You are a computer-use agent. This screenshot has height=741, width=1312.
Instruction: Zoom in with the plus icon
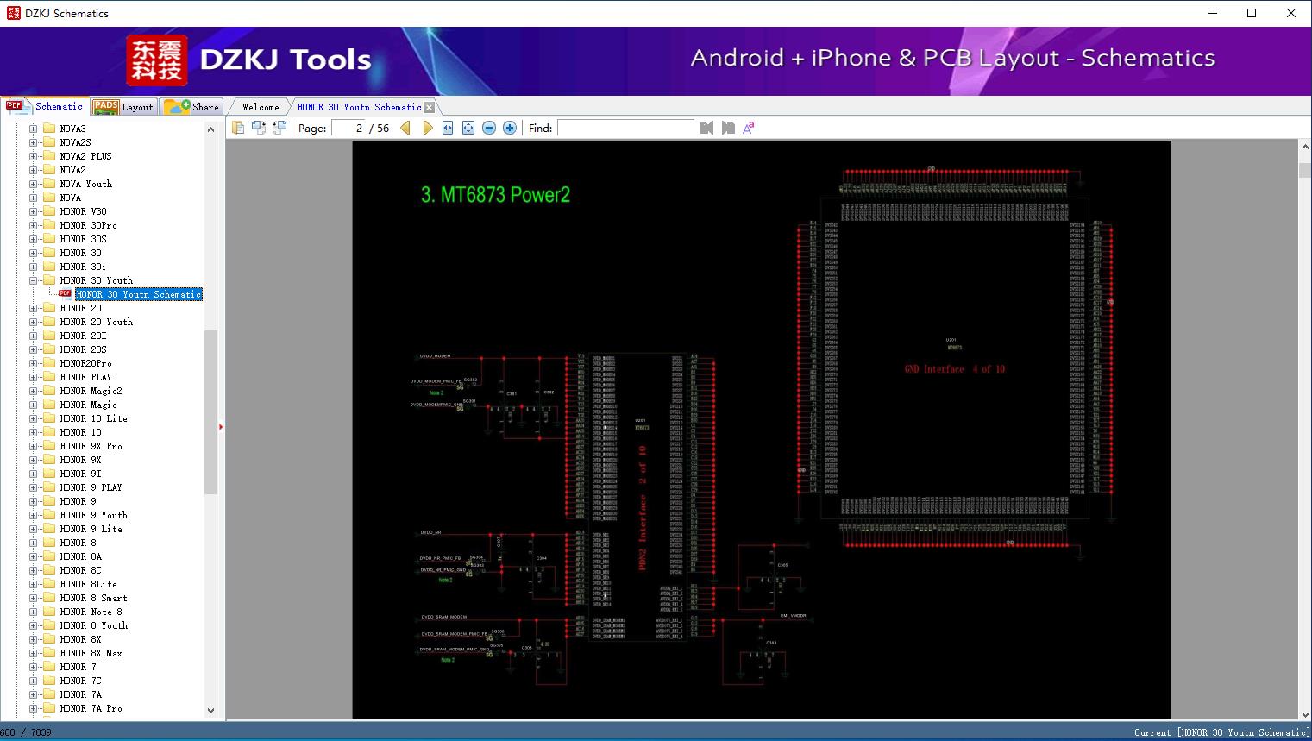click(510, 128)
